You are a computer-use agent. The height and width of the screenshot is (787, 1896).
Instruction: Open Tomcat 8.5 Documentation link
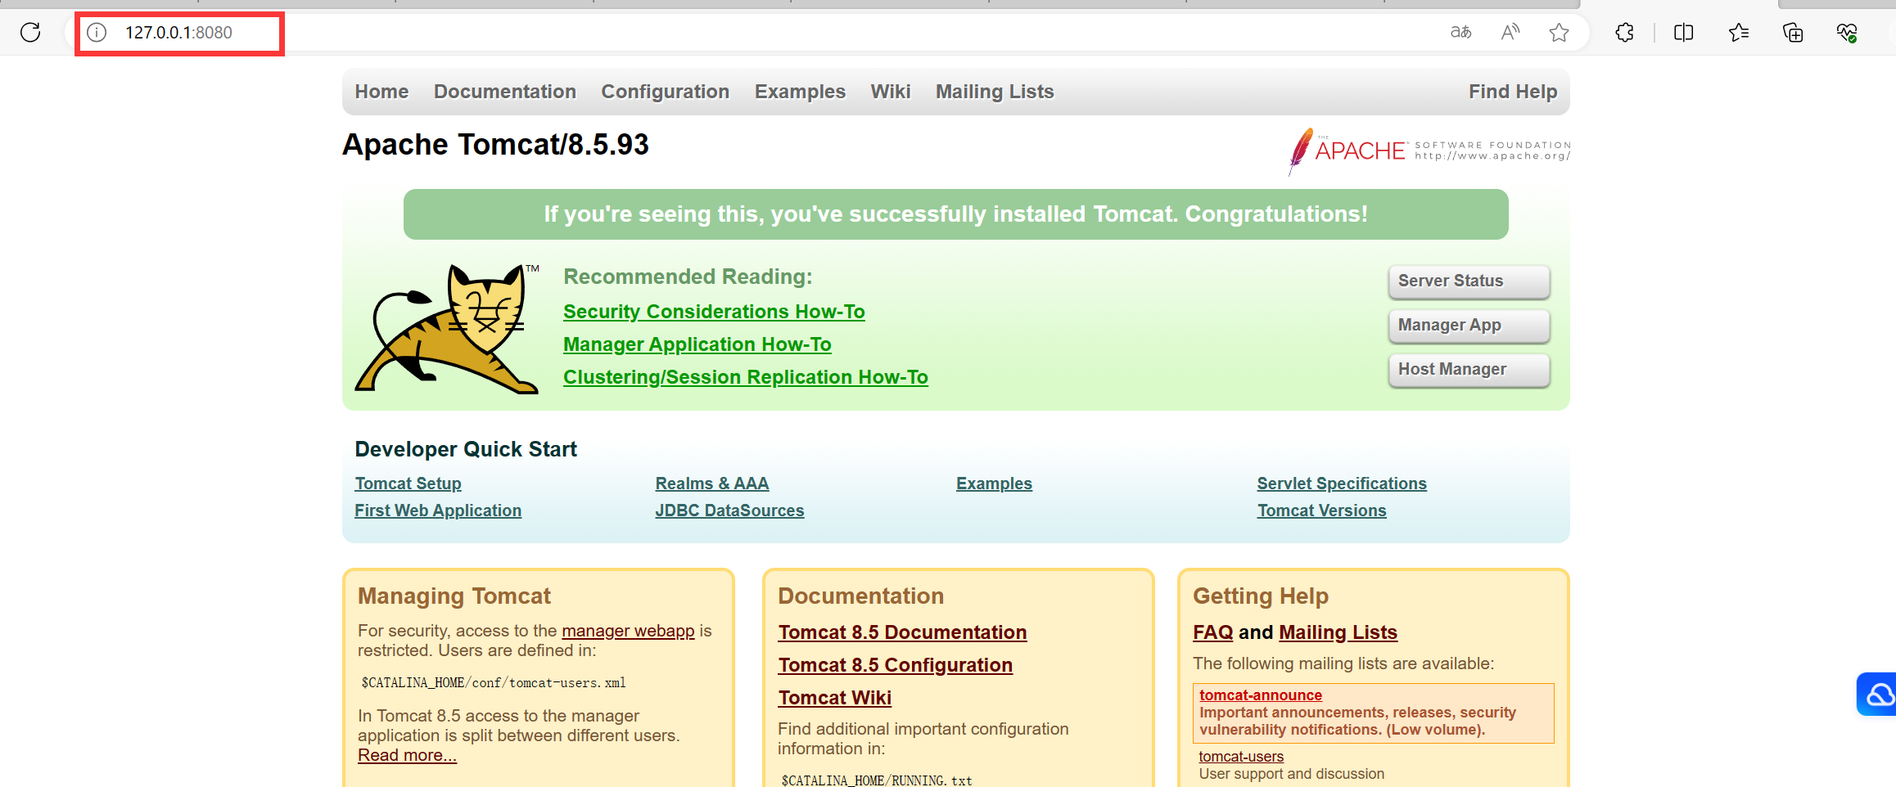coord(902,632)
